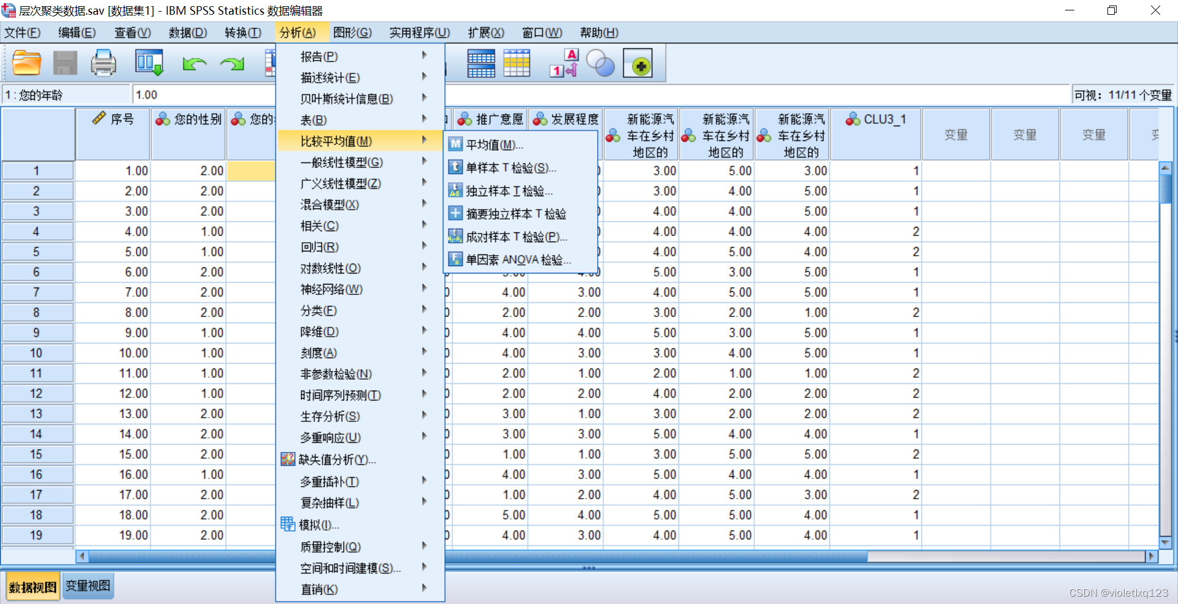1178x604 pixels.
Task: Switch to the 数据视图 tab
Action: point(33,587)
